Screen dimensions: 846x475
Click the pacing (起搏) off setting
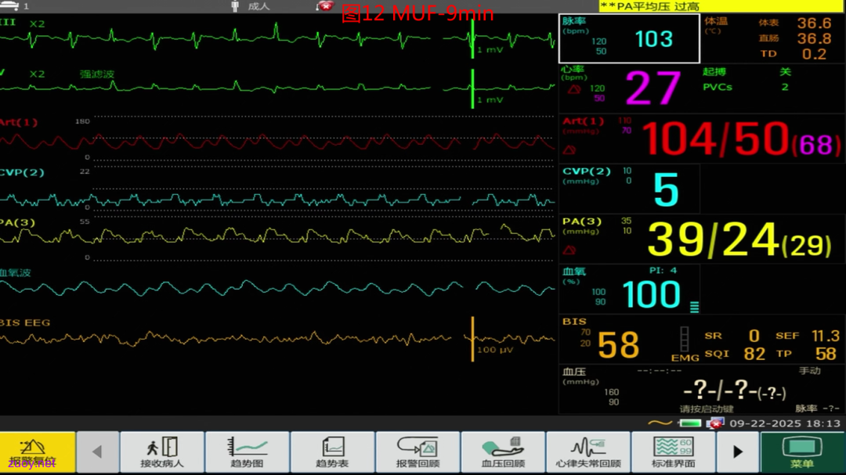point(785,72)
